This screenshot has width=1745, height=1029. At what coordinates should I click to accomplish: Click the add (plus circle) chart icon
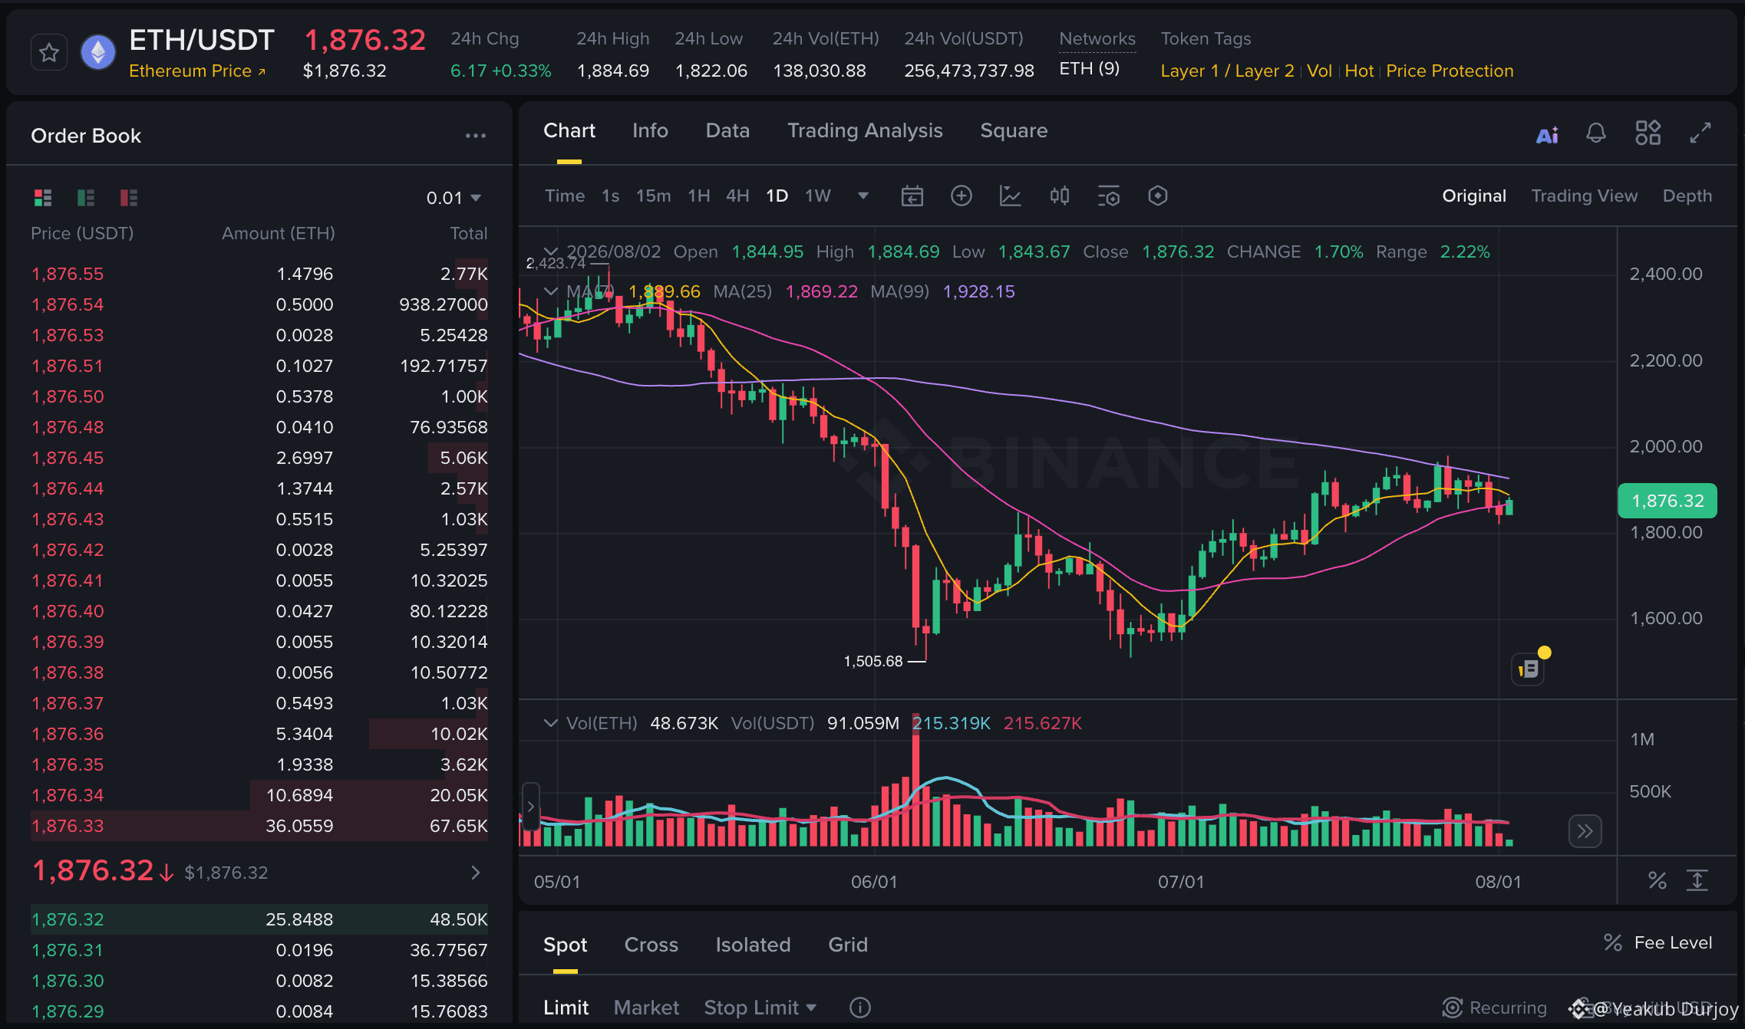point(961,196)
